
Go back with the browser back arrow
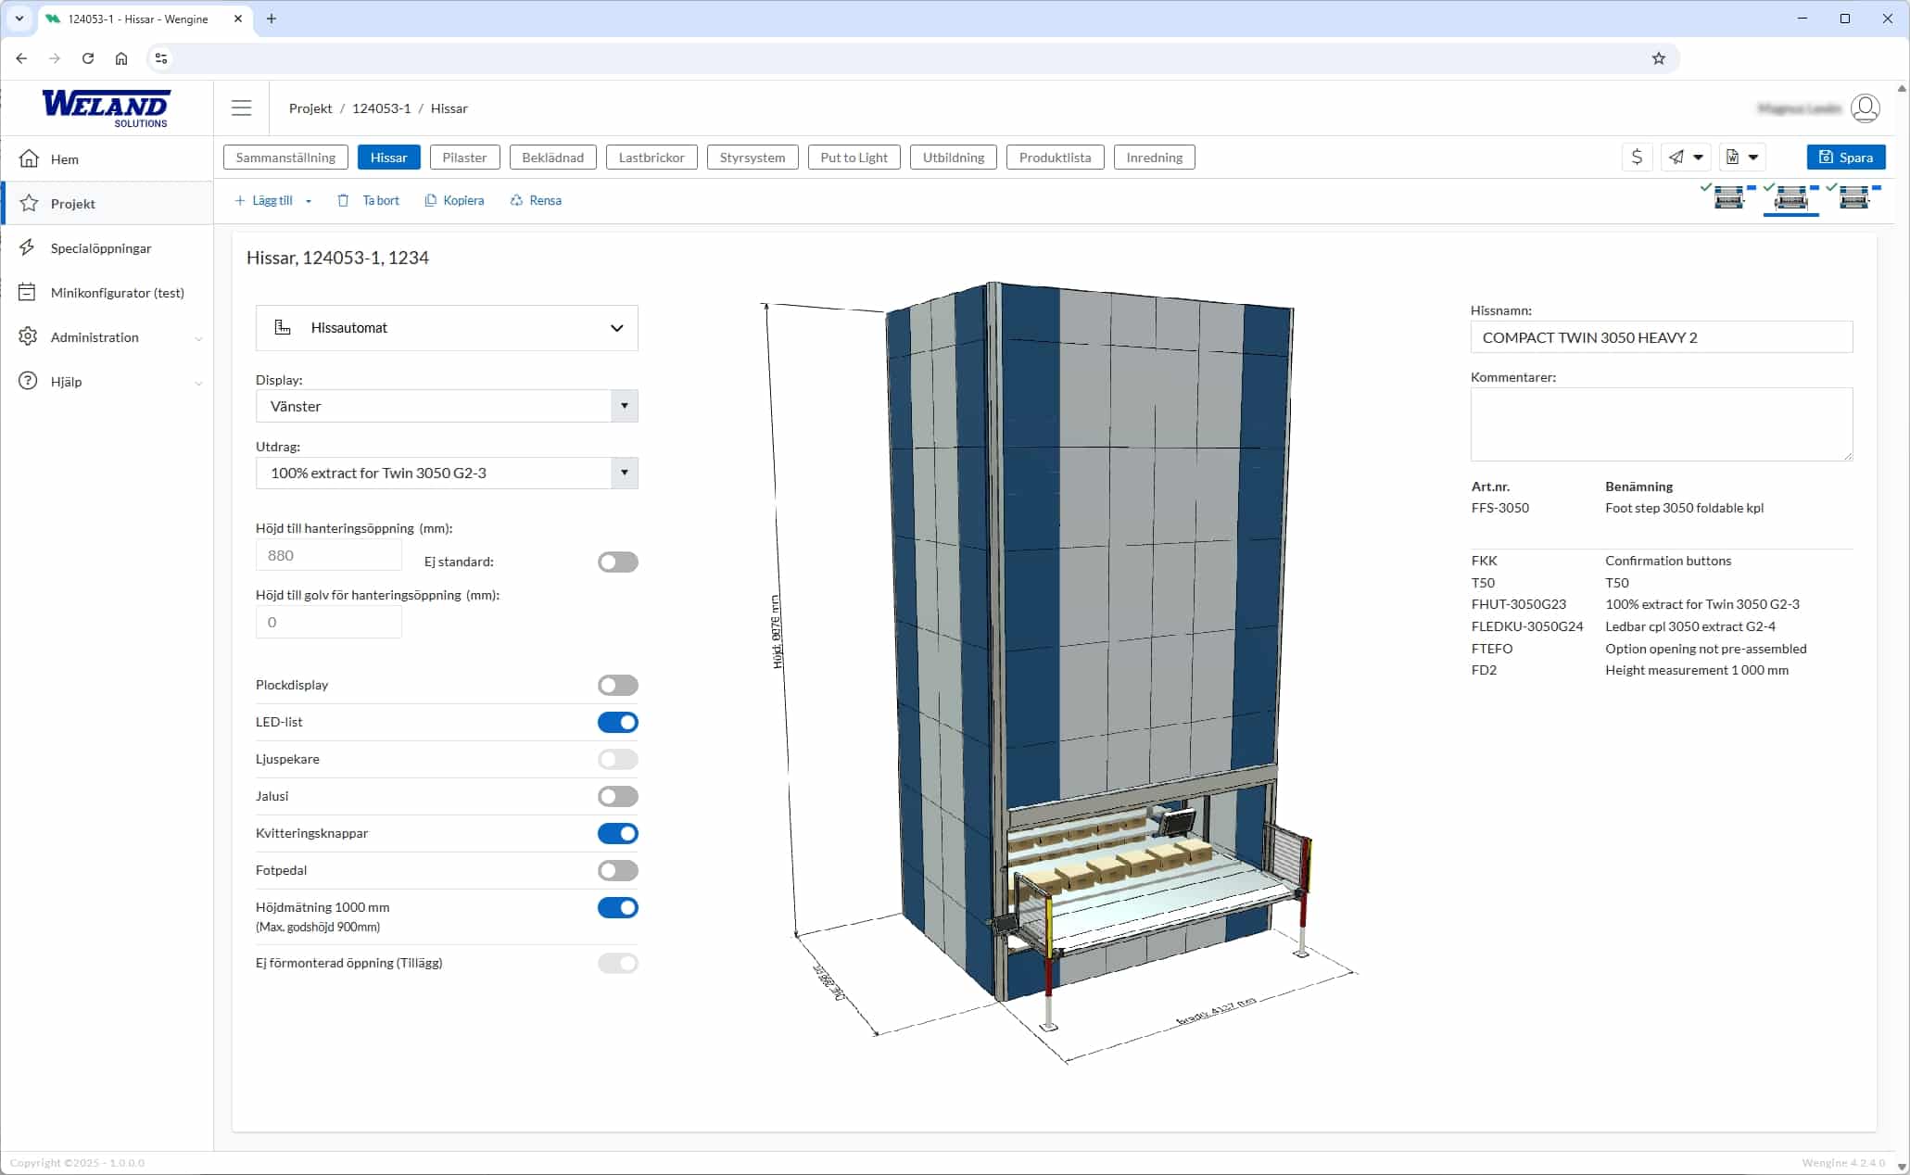[21, 58]
